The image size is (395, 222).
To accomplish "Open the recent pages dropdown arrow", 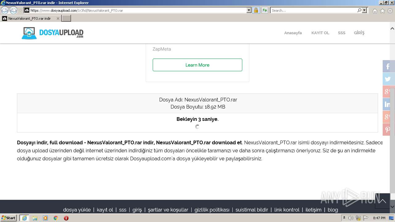I will [20, 10].
